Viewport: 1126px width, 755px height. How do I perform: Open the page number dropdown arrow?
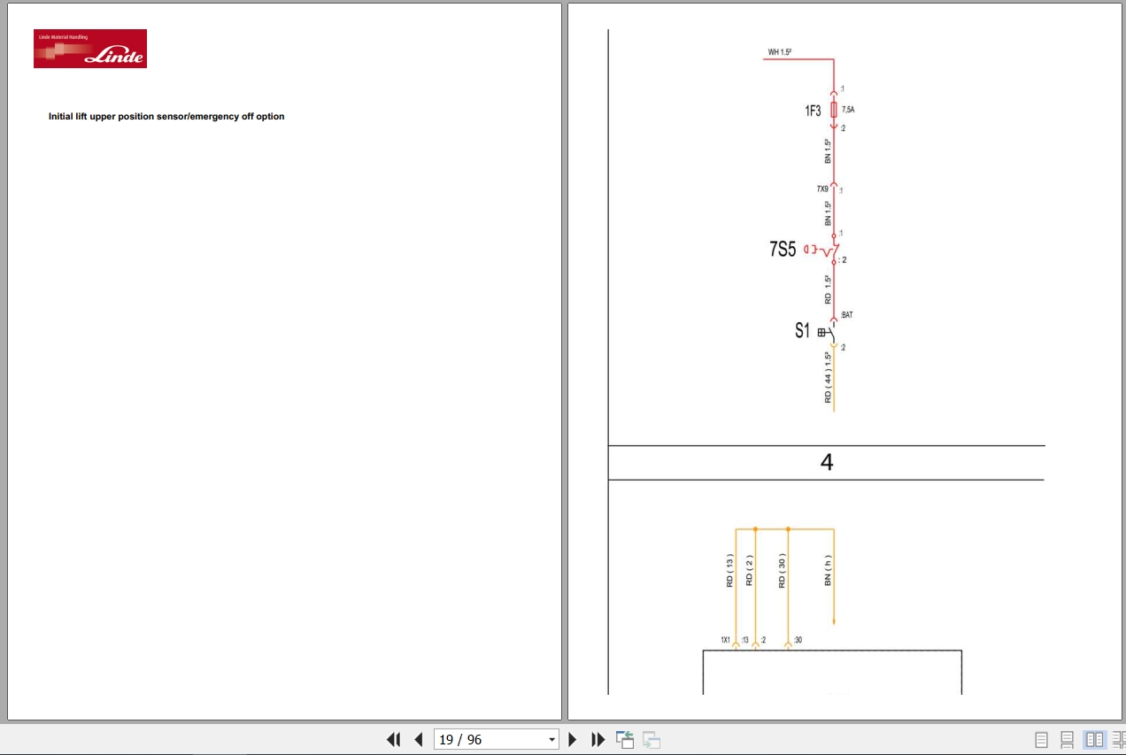pos(552,739)
